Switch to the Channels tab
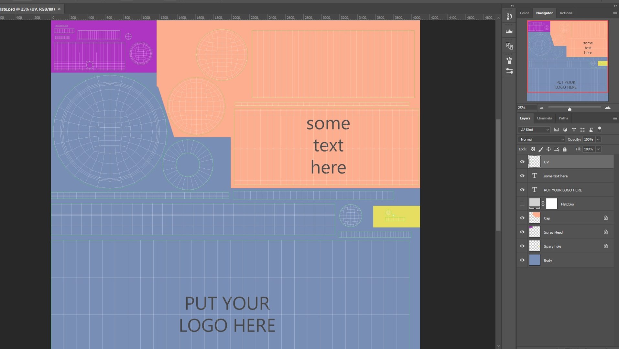619x349 pixels. point(544,118)
